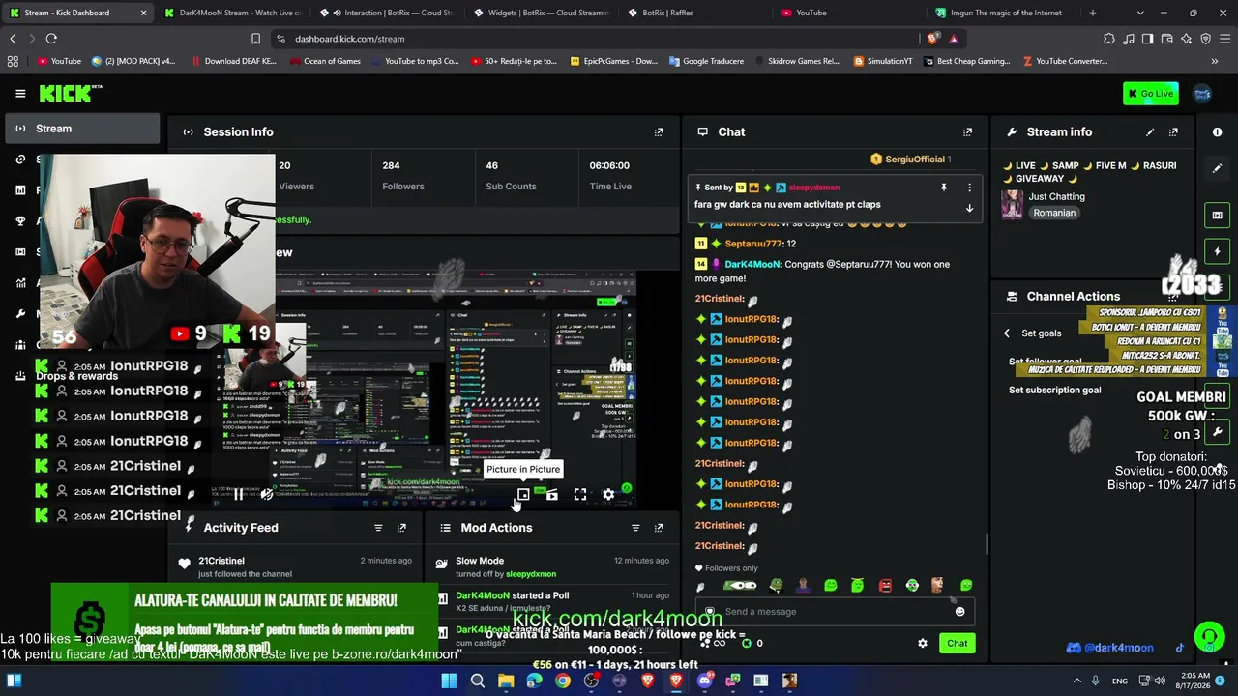Open Windows Search on the taskbar
This screenshot has height=696, width=1238.
(477, 681)
